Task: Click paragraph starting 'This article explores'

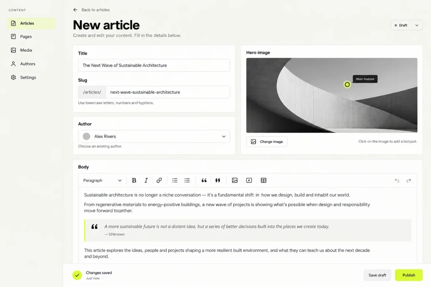Action: (x=227, y=253)
